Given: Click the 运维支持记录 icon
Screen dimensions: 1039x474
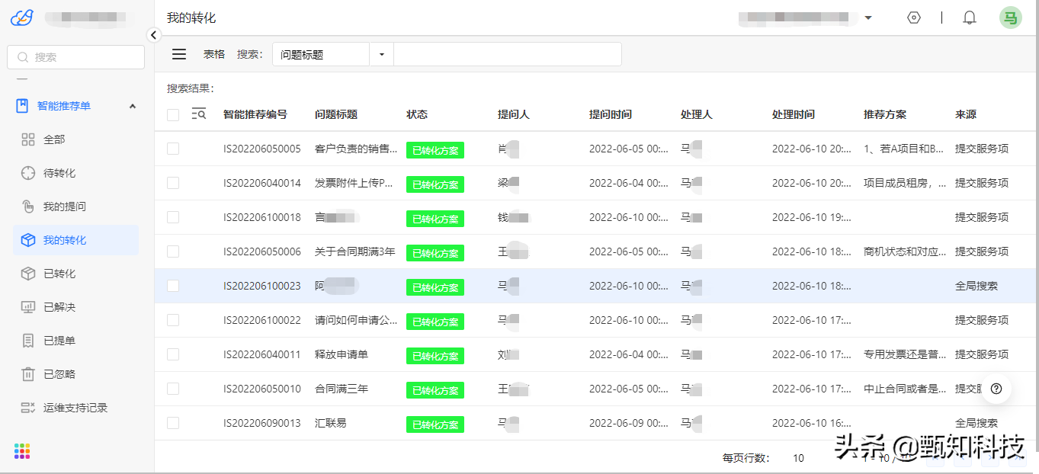Looking at the screenshot, I should pos(28,408).
